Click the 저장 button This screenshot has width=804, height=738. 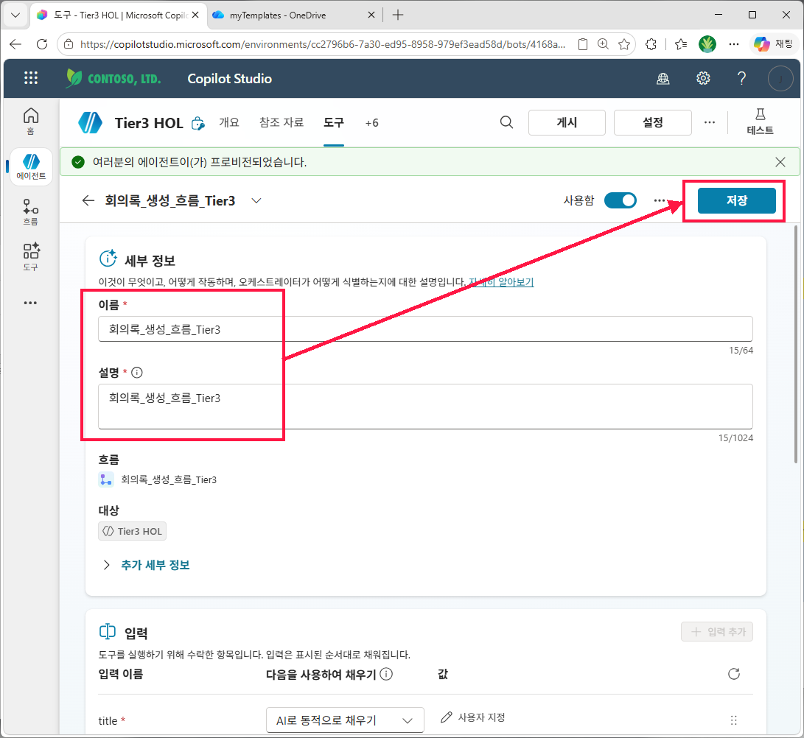pos(736,200)
